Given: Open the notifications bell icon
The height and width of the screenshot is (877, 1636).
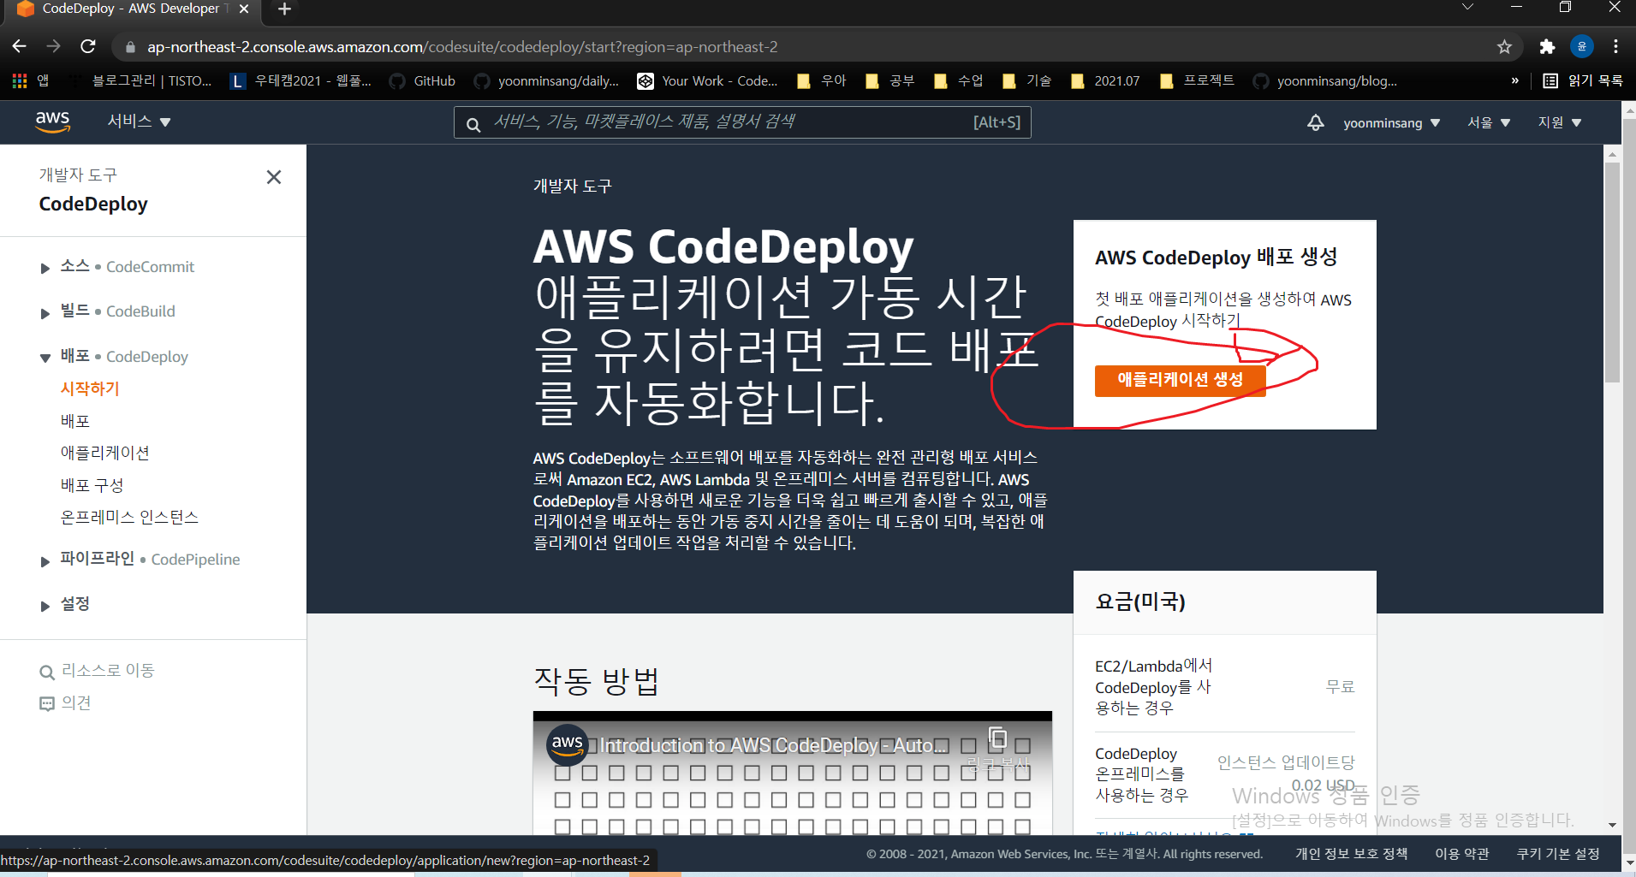Looking at the screenshot, I should pos(1316,122).
